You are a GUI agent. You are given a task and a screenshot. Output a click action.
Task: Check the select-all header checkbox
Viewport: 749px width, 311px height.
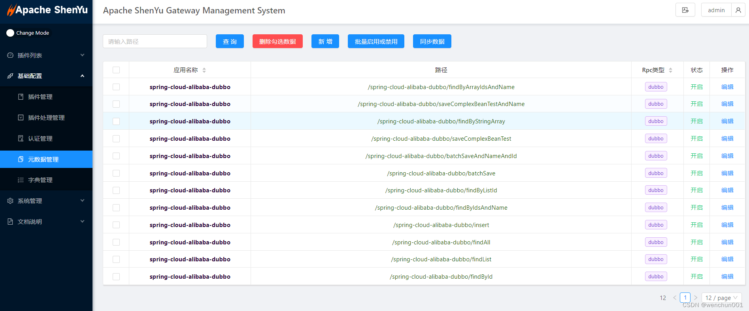pyautogui.click(x=116, y=70)
